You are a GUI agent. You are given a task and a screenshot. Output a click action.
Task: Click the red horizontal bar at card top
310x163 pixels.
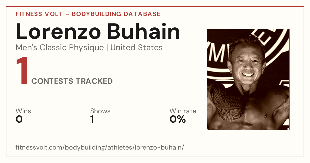155,7
